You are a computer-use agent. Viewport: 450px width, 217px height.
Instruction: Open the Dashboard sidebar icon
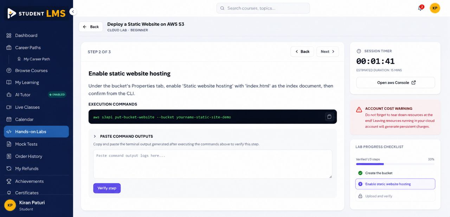click(9, 35)
